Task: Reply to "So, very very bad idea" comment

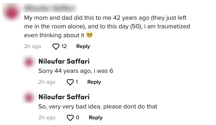Action: tap(95, 118)
